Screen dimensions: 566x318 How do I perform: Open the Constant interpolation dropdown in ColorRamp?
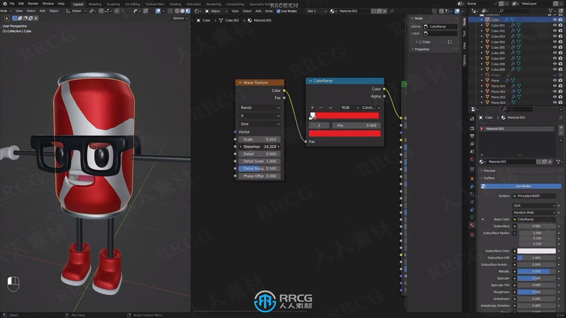point(371,107)
